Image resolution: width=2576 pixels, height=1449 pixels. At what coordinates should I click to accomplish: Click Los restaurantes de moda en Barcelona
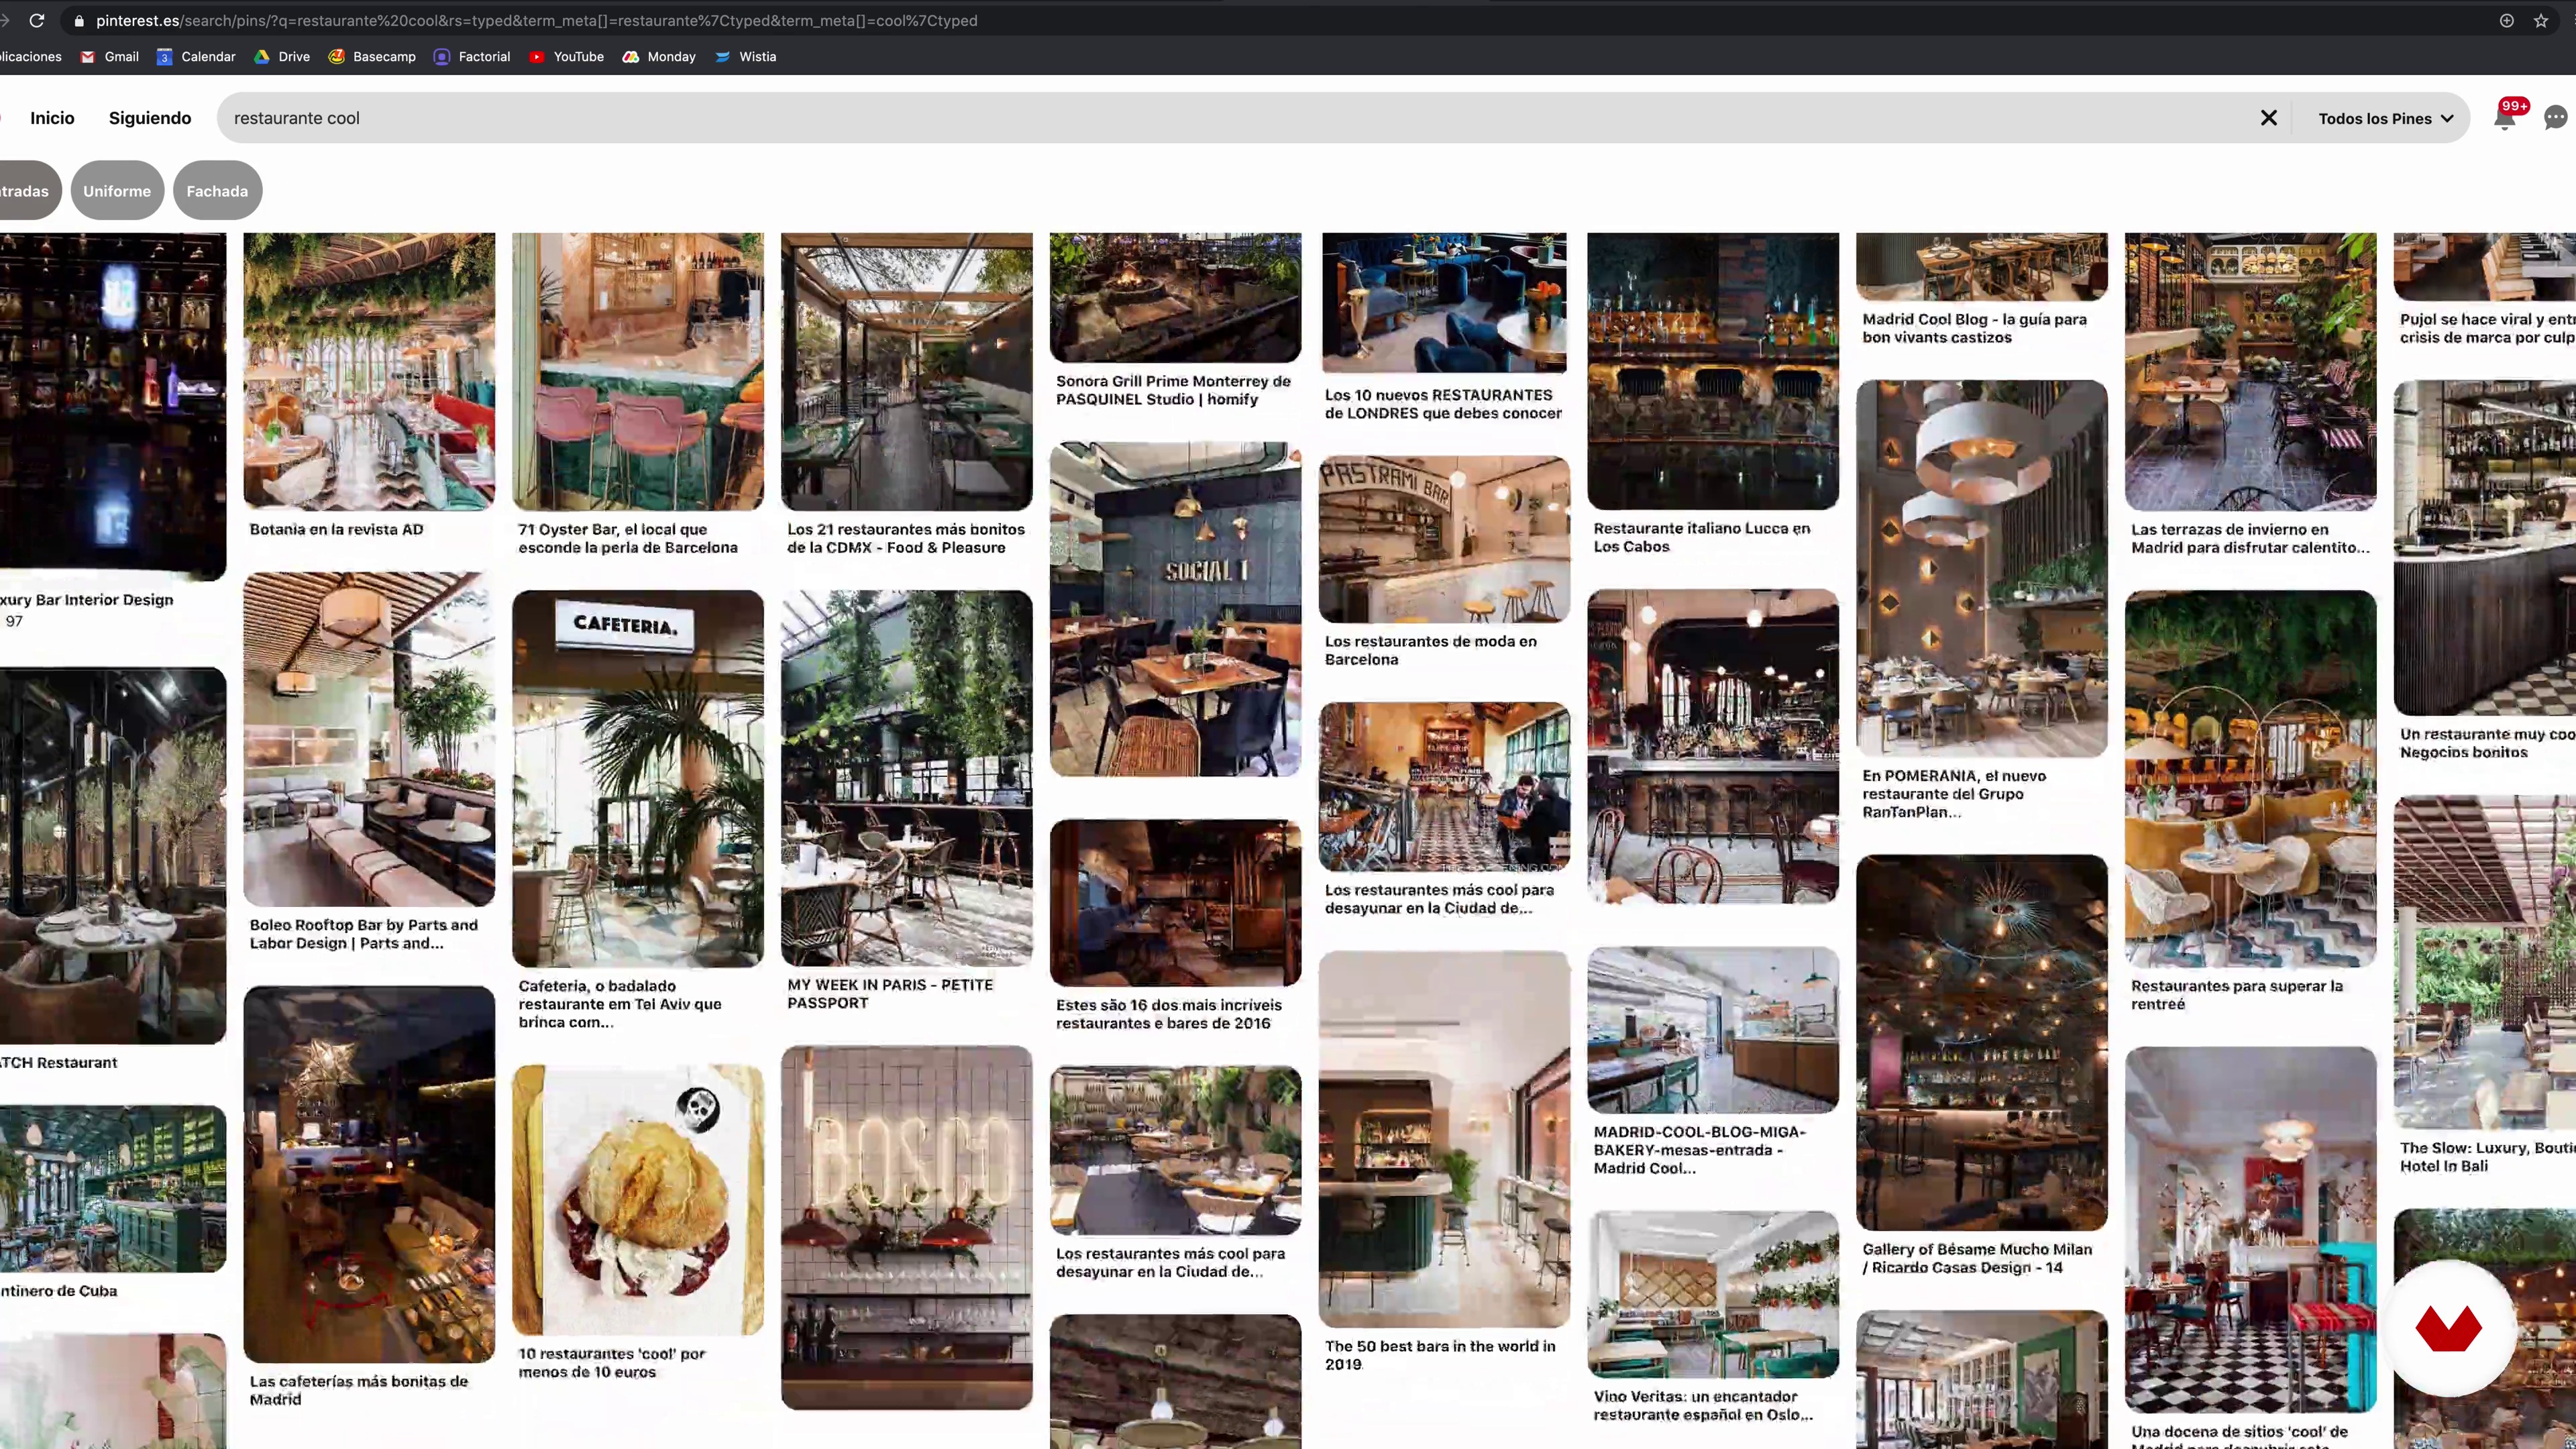pyautogui.click(x=1430, y=650)
